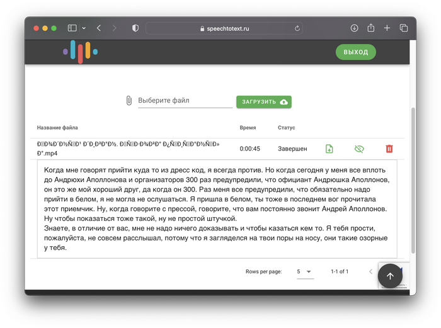This screenshot has height=328, width=441.
Task: Show Safari downloads
Action: [x=354, y=28]
